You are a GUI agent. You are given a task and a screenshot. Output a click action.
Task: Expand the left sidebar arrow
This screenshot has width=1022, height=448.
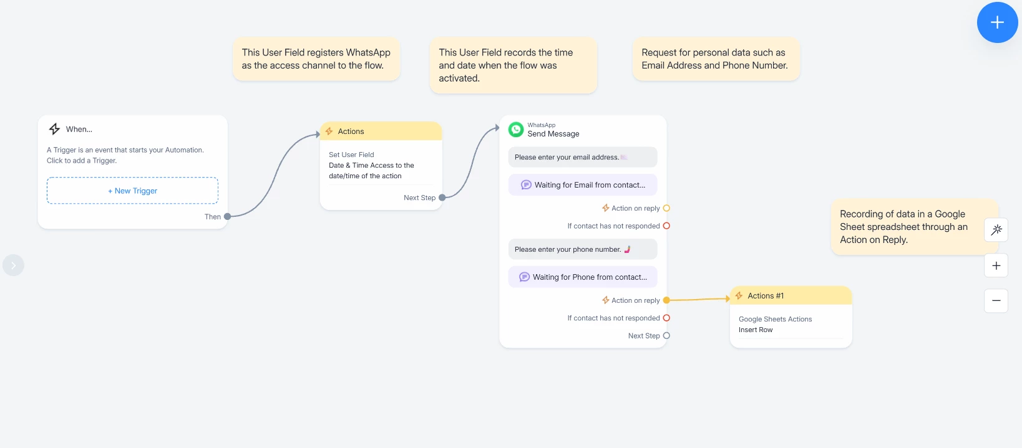(13, 265)
